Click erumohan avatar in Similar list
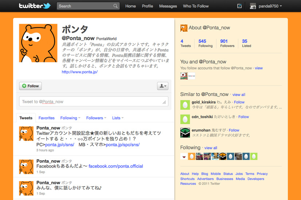This screenshot has height=200, width=301. (185, 133)
